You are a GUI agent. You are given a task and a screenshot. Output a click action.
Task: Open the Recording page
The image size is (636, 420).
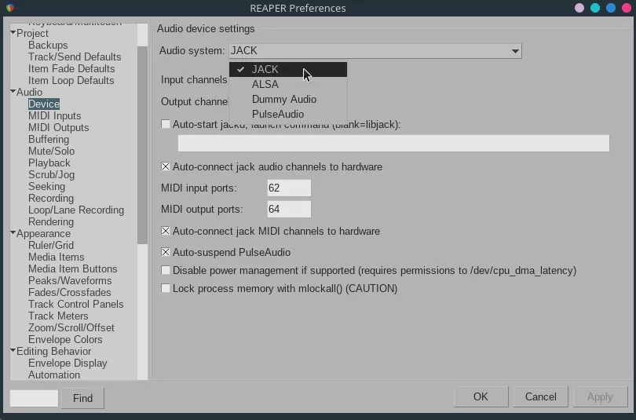[51, 198]
